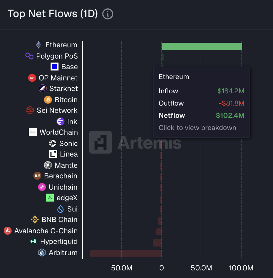The image size is (273, 278).
Task: Click the OP Mainnet red logo
Action: click(x=32, y=78)
